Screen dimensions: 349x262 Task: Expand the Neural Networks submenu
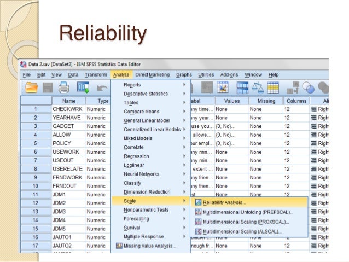click(151, 174)
